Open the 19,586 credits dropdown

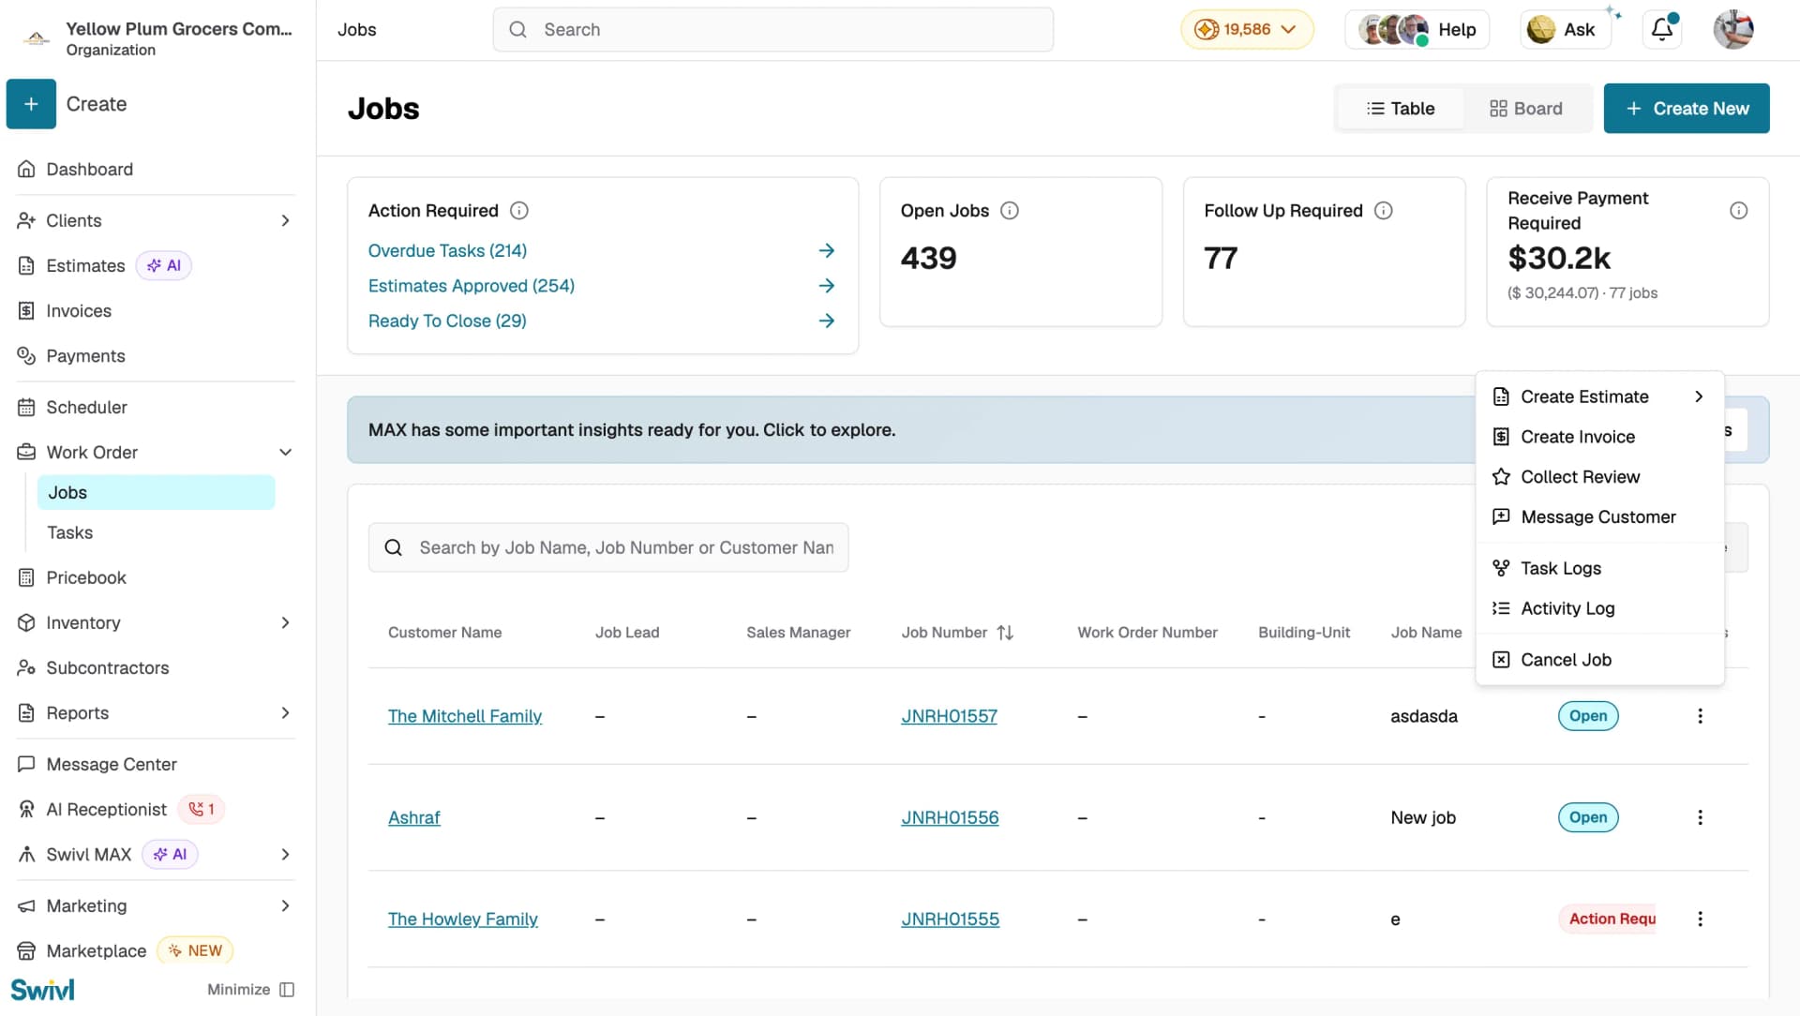pyautogui.click(x=1247, y=30)
